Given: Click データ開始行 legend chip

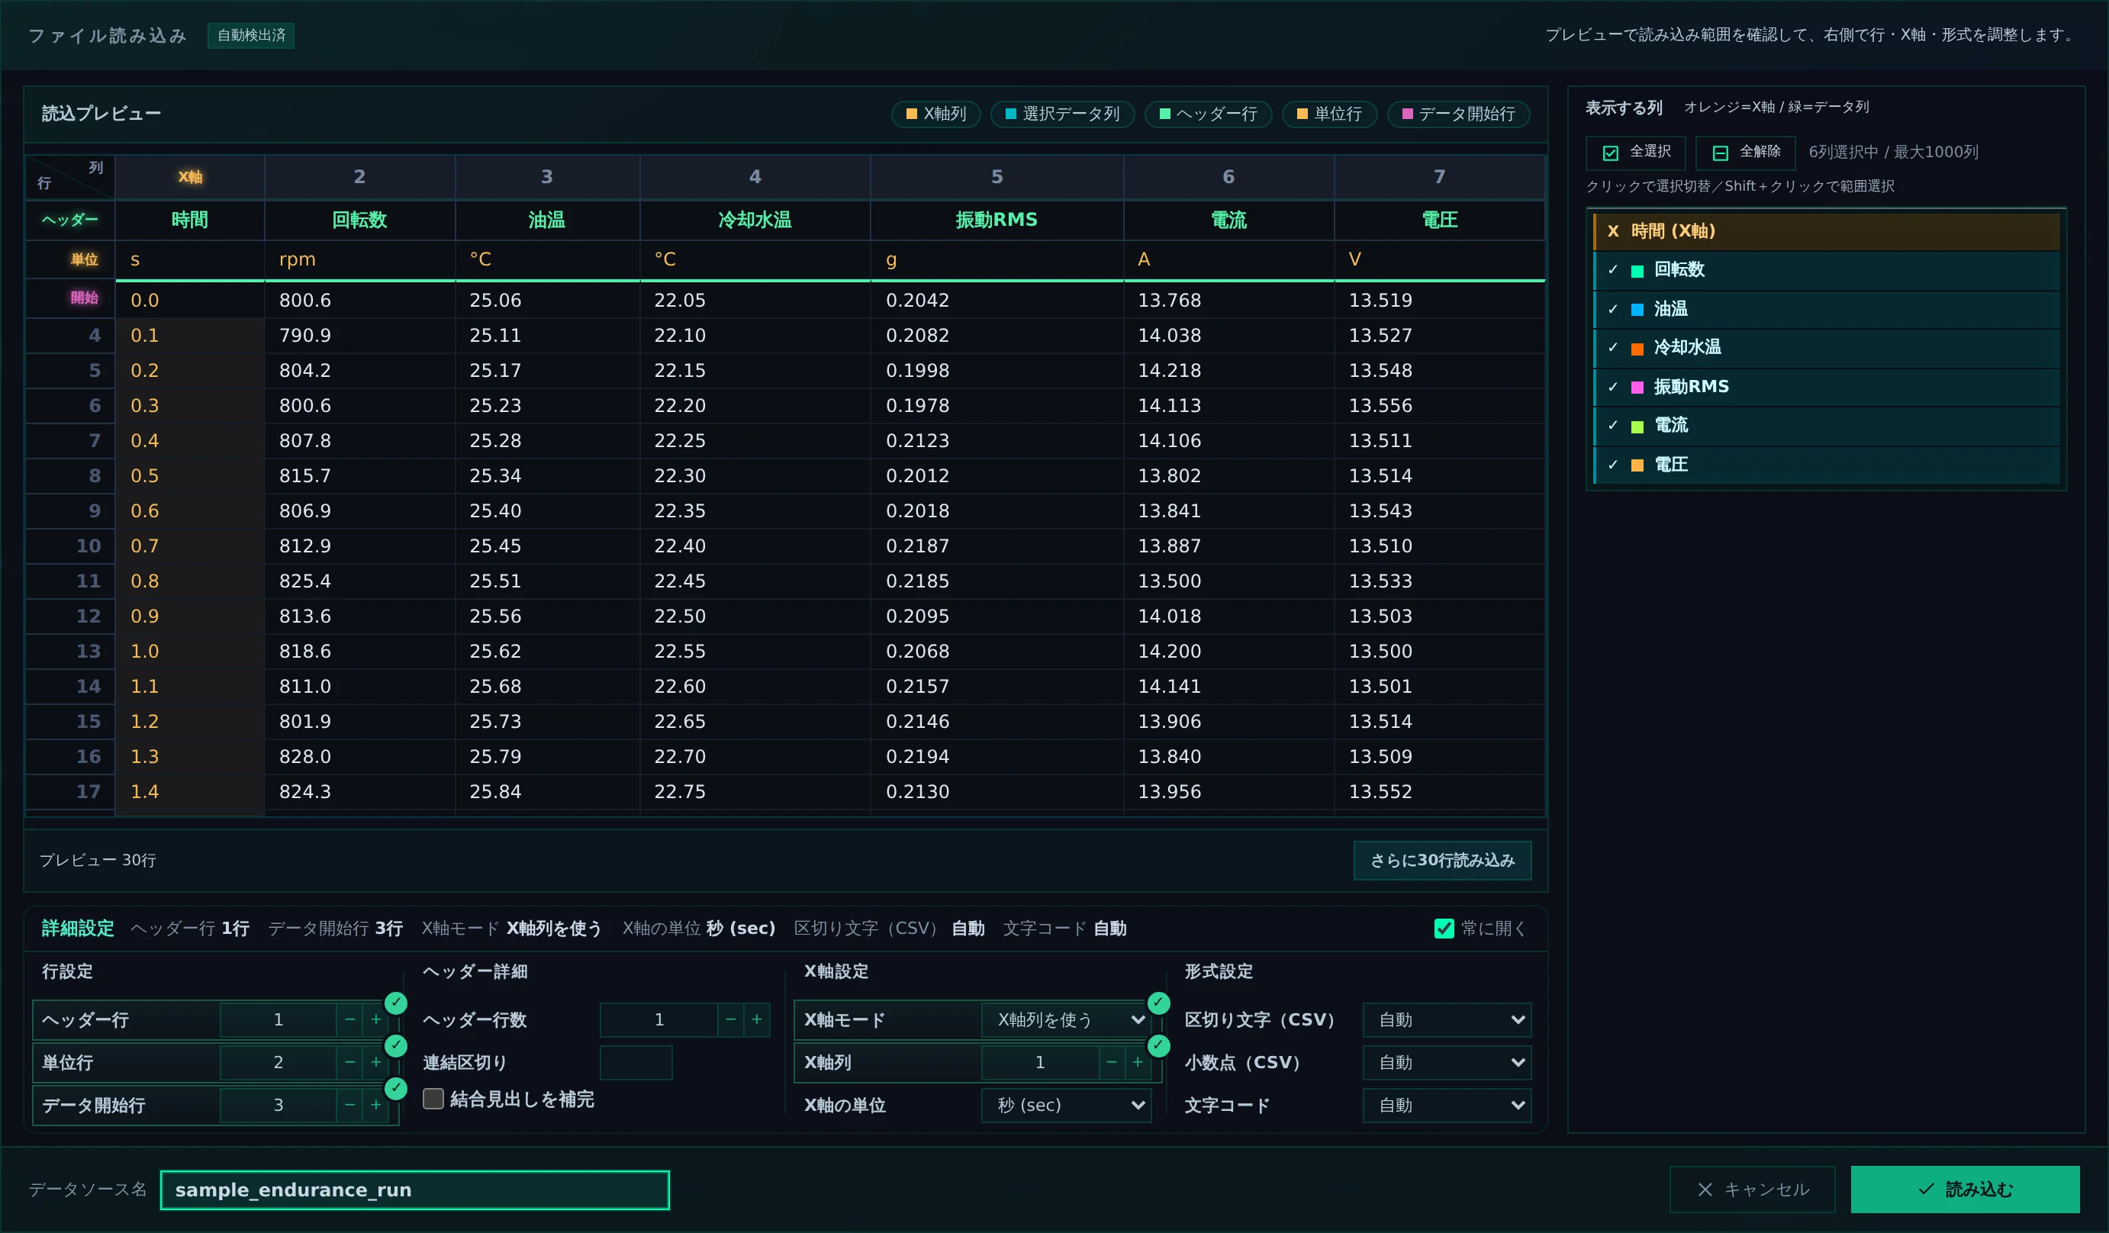Looking at the screenshot, I should tap(1458, 114).
